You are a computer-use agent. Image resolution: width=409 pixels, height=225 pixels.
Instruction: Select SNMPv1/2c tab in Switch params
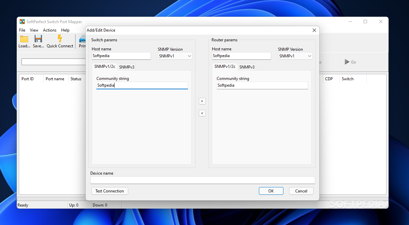[105, 66]
